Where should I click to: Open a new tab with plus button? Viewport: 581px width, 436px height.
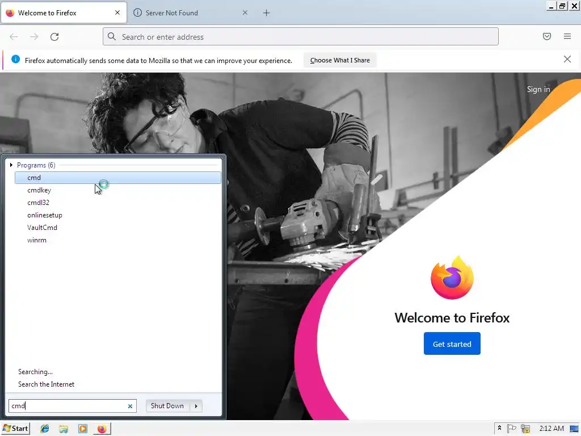(266, 13)
